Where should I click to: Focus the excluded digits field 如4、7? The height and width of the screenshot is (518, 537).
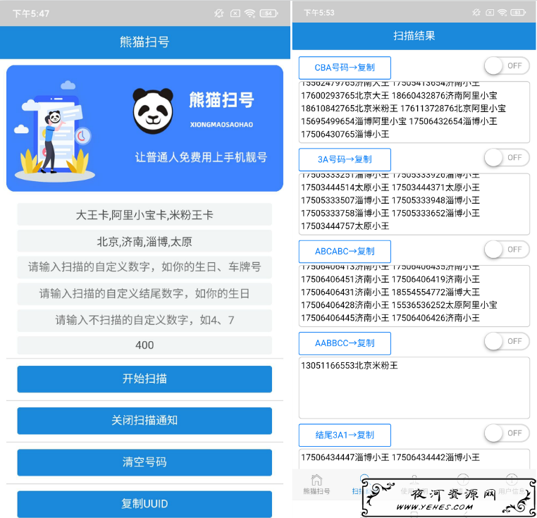tap(144, 321)
